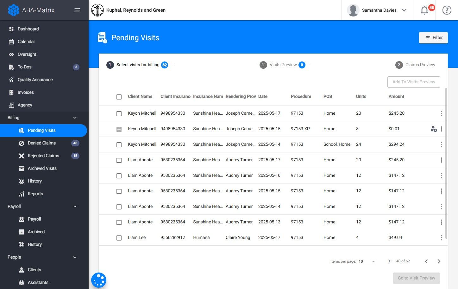Open the notifications bell
Viewport: 458px width, 289px height.
coord(424,10)
